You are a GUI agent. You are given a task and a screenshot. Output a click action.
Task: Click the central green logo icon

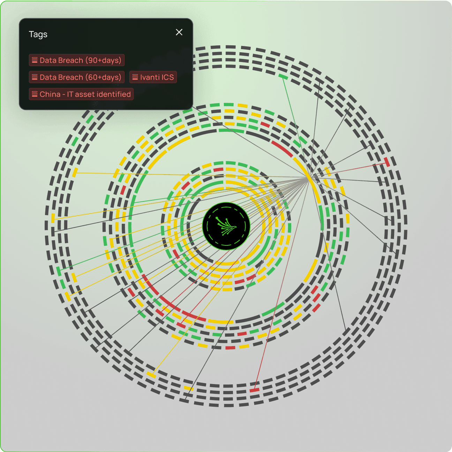226,226
